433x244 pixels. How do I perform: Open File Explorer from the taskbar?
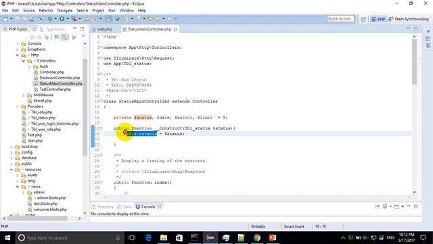pos(164,238)
